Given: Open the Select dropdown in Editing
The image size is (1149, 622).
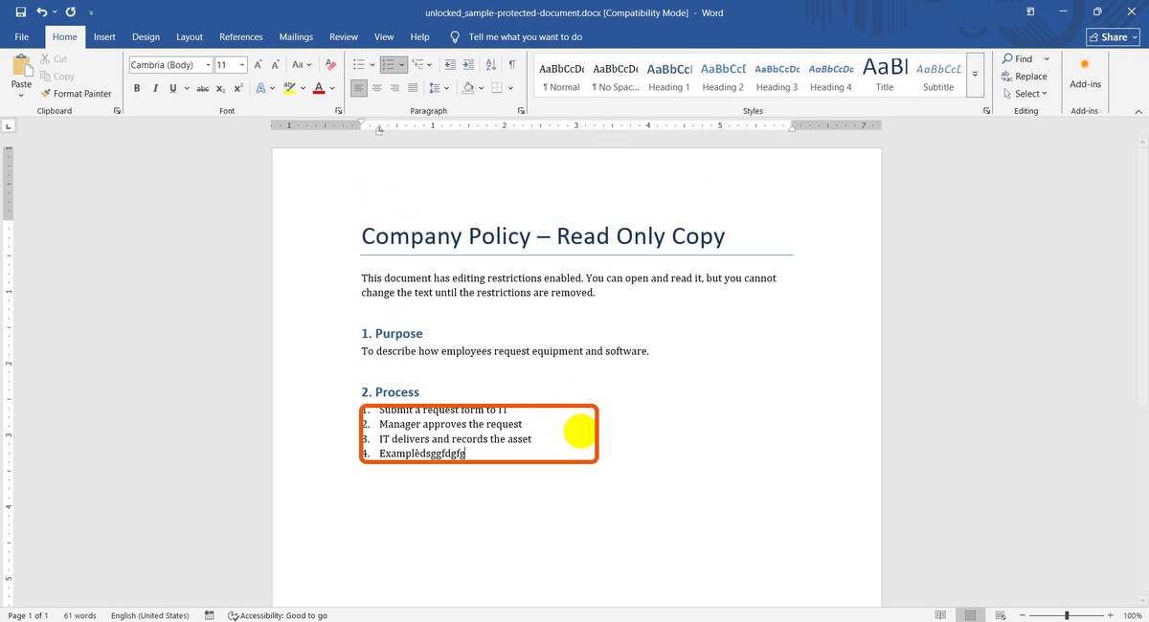Looking at the screenshot, I should [1025, 94].
